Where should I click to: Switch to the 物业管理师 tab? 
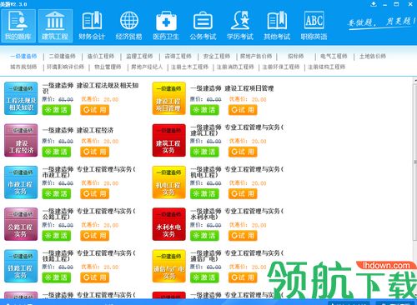tap(108, 67)
